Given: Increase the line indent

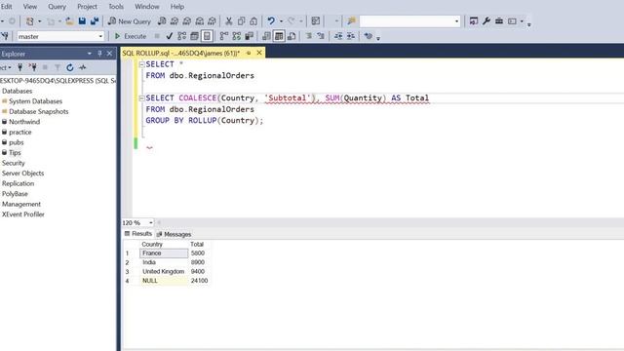Looking at the screenshot, I should (x=351, y=36).
